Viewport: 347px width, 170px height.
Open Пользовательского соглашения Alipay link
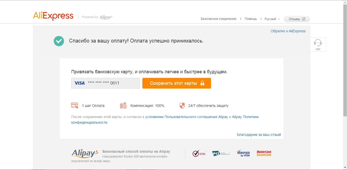185,117
